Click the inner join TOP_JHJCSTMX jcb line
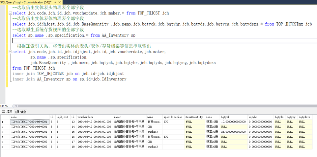The width and height of the screenshot is (317, 157). tap(68, 74)
